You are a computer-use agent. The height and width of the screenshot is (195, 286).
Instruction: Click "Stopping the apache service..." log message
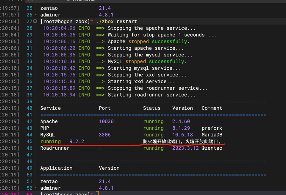[152, 28]
